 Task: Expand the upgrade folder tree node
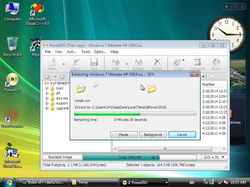point(47,108)
